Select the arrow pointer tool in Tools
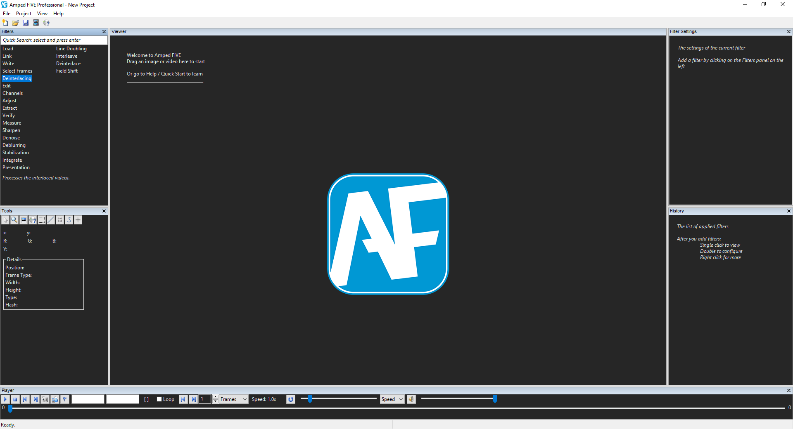The height and width of the screenshot is (429, 793). point(5,220)
